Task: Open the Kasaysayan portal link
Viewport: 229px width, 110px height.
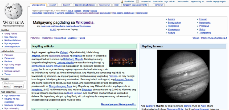Action: (174, 29)
